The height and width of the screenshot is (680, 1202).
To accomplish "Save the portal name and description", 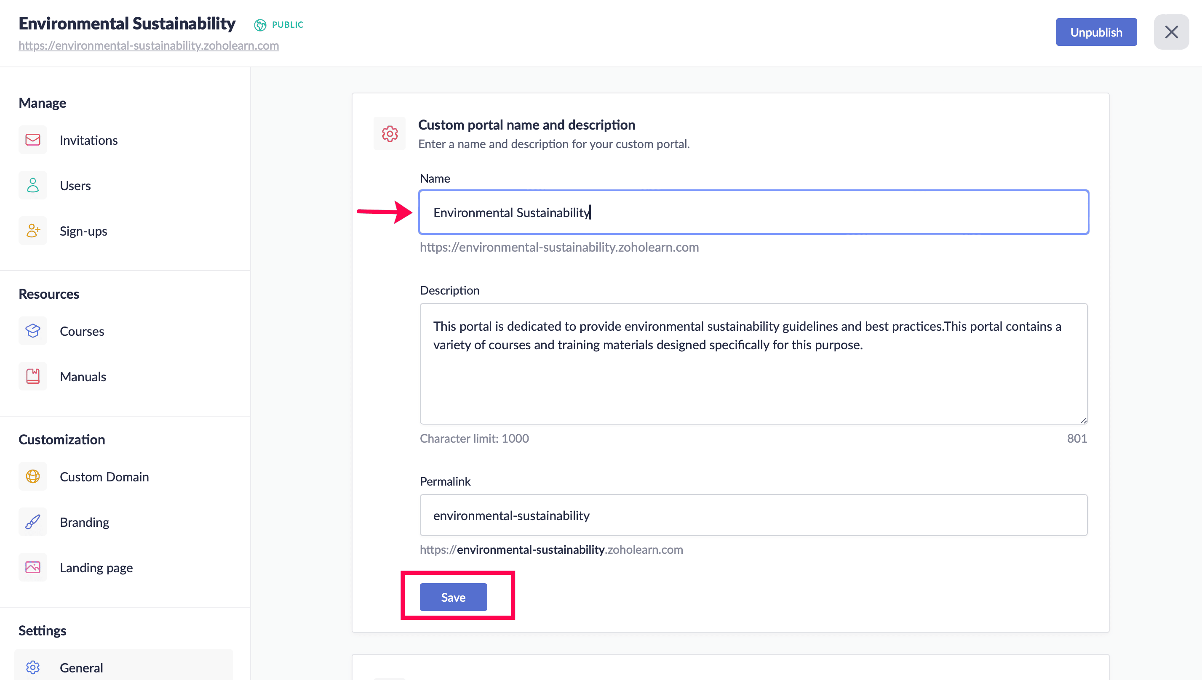I will tap(453, 597).
